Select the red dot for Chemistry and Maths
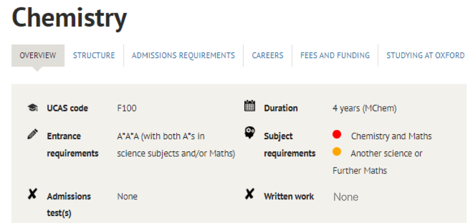The height and width of the screenshot is (223, 473). pyautogui.click(x=337, y=135)
